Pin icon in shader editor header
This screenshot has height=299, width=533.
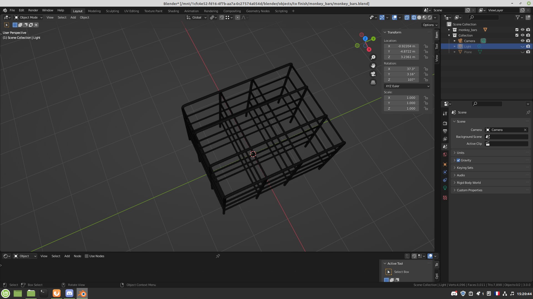(x=218, y=256)
